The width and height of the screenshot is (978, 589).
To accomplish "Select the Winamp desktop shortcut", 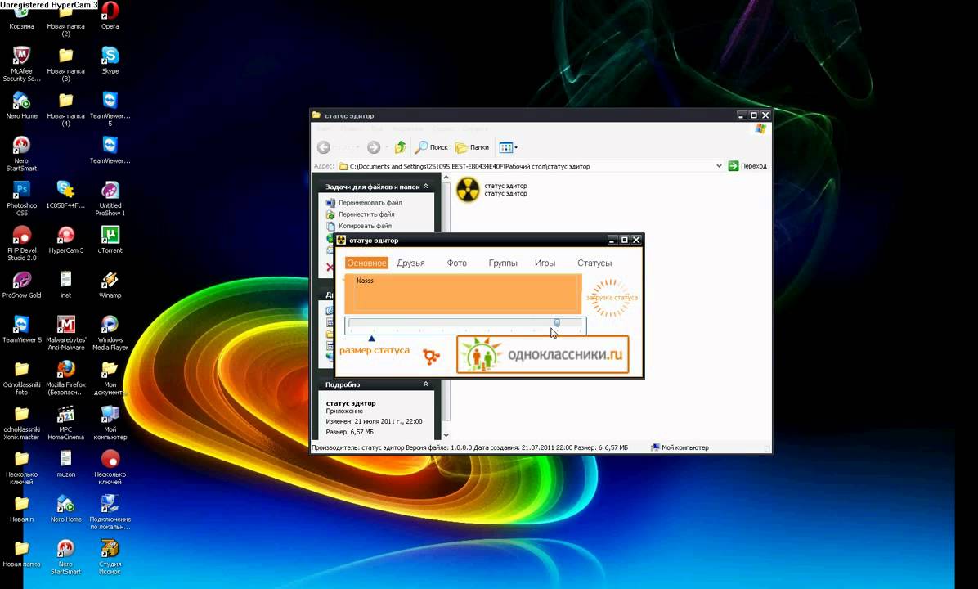I will 110,285.
